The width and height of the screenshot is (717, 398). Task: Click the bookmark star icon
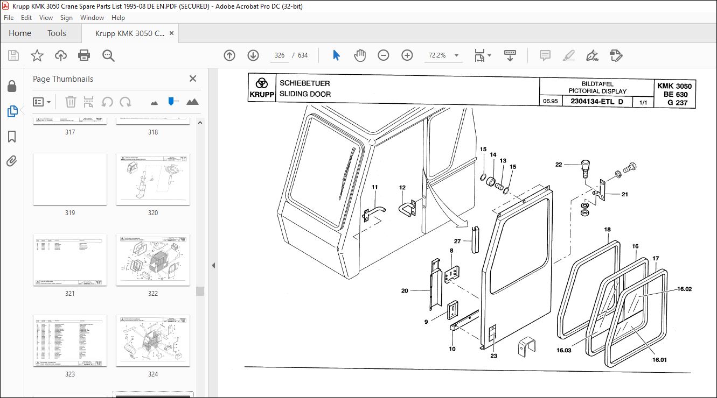pyautogui.click(x=37, y=55)
